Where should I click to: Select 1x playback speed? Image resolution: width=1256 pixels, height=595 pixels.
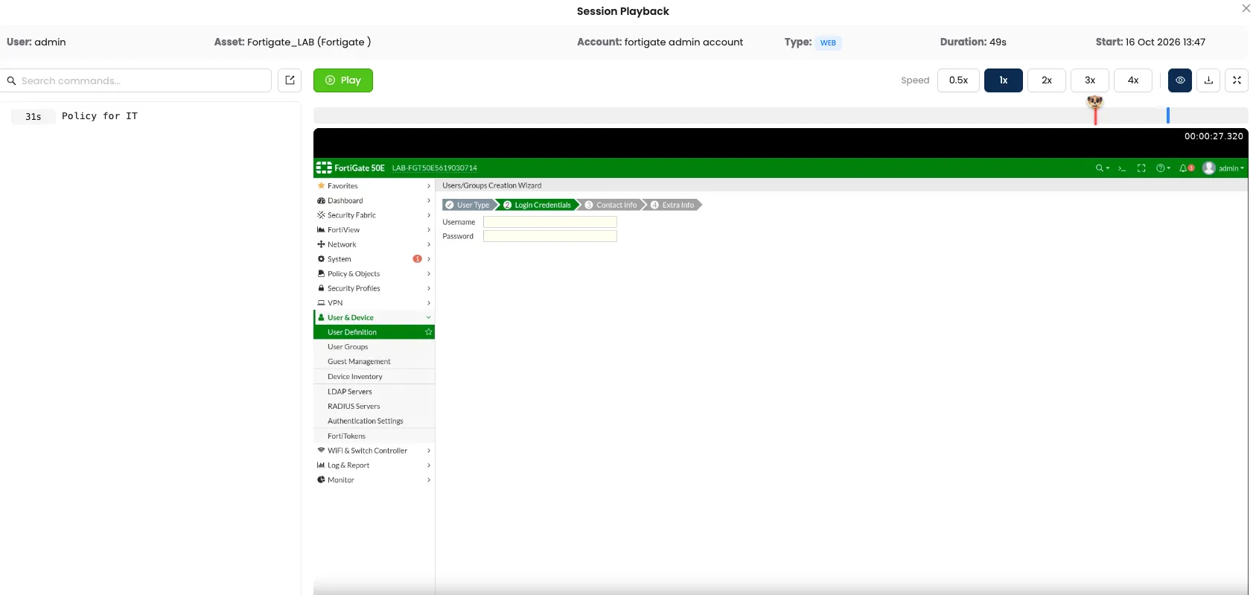(1004, 80)
